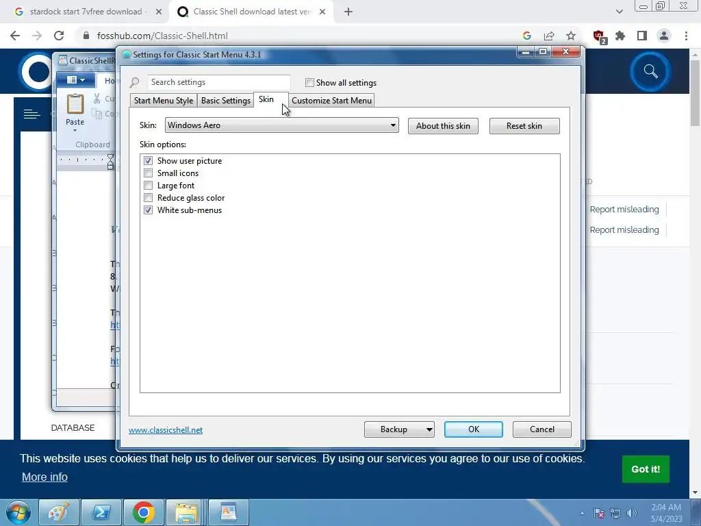Screen dimensions: 701x526
Task: Switch to Start Menu Style tab
Action: point(164,101)
